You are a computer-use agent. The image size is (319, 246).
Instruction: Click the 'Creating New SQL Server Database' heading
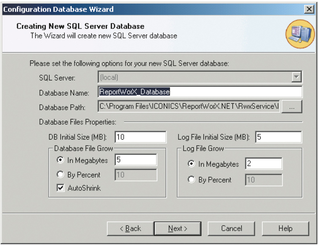coord(81,26)
